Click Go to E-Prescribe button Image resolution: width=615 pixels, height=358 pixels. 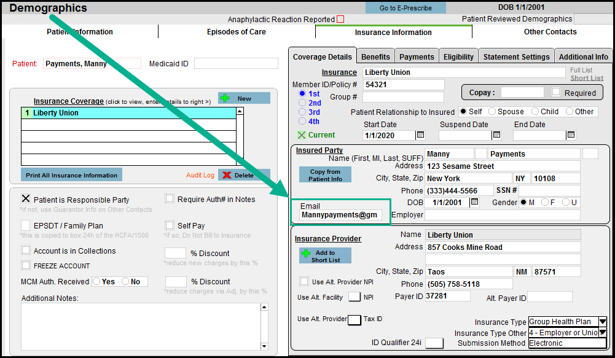(x=405, y=8)
